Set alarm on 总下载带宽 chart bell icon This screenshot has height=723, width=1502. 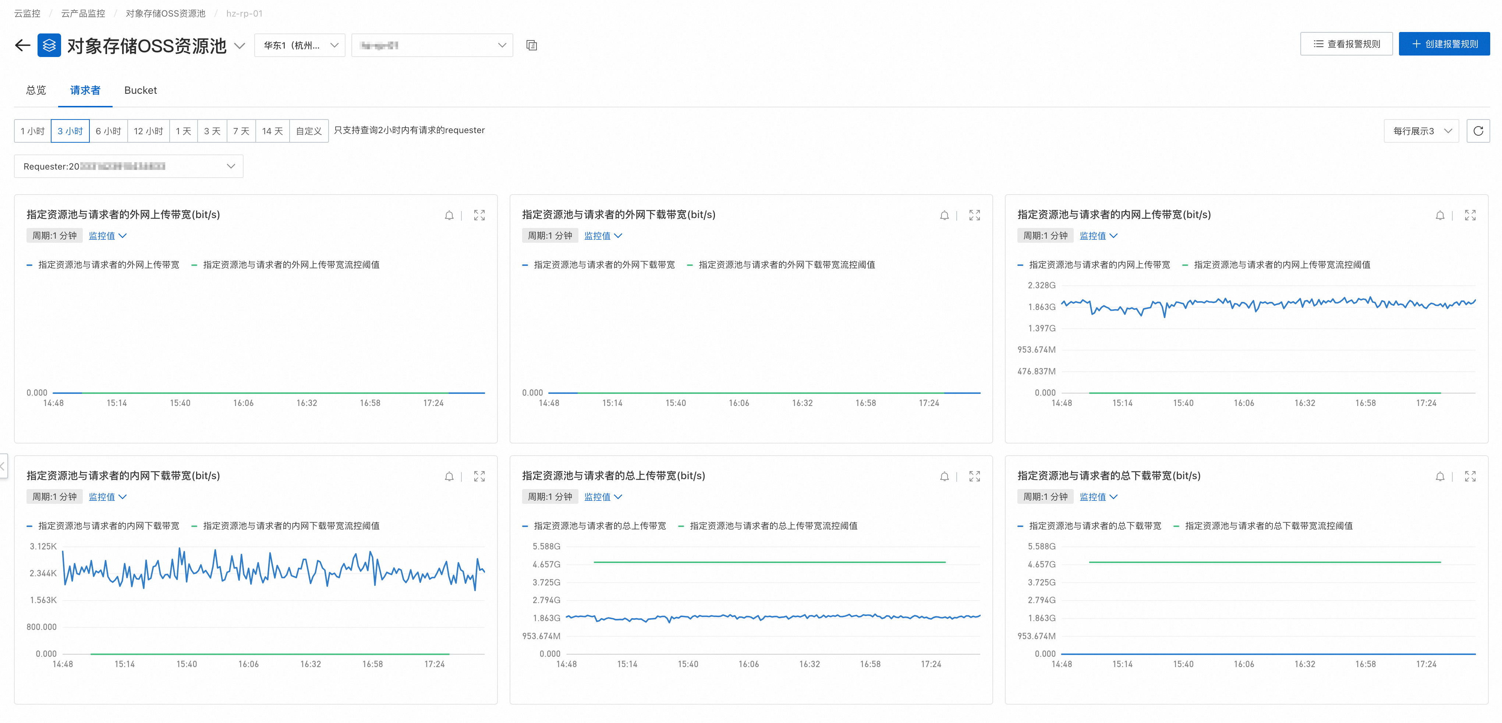1439,477
